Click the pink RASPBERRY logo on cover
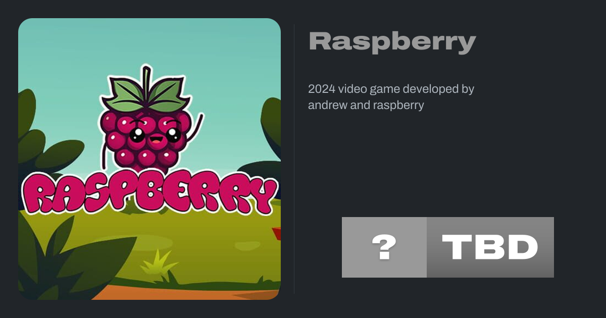This screenshot has height=318, width=606. pyautogui.click(x=149, y=193)
